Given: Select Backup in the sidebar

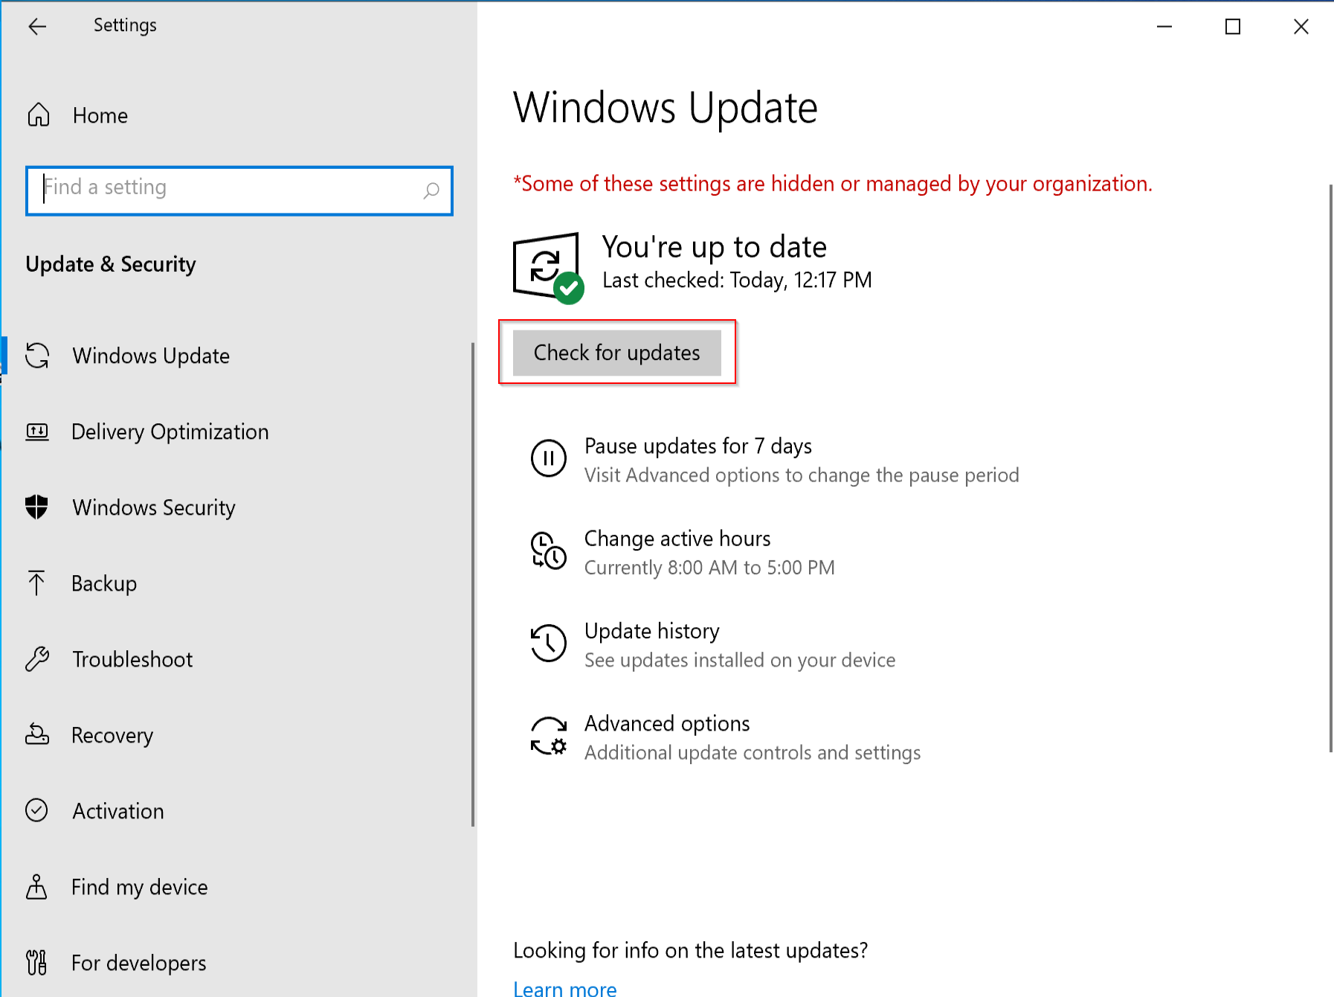Looking at the screenshot, I should (x=104, y=583).
